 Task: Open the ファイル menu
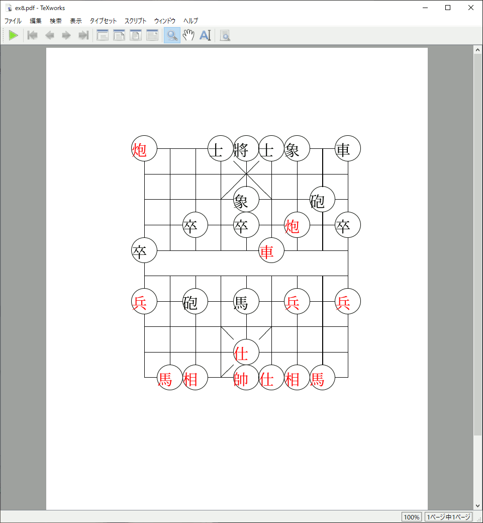13,21
